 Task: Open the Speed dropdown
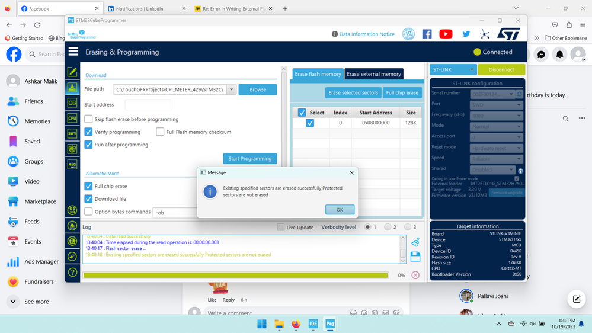pos(497,159)
